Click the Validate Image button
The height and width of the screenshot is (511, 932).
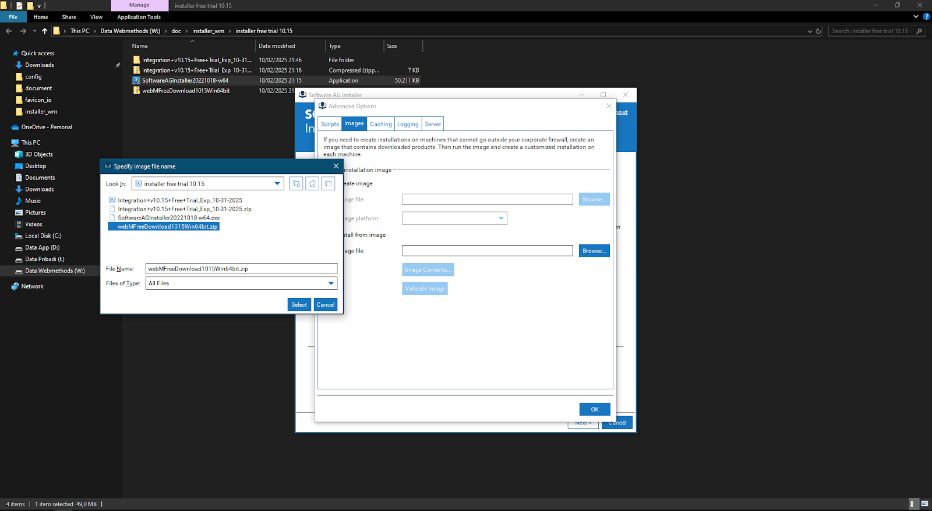[425, 289]
